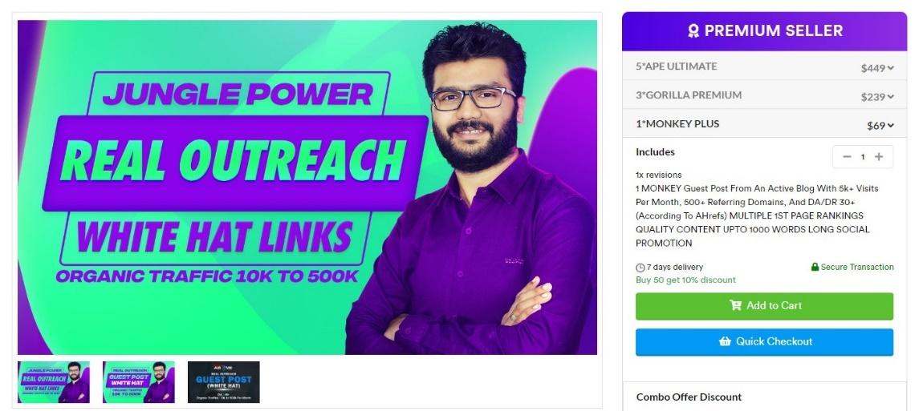Select the first Jungle Power thumbnail
The image size is (923, 411).
tap(54, 382)
